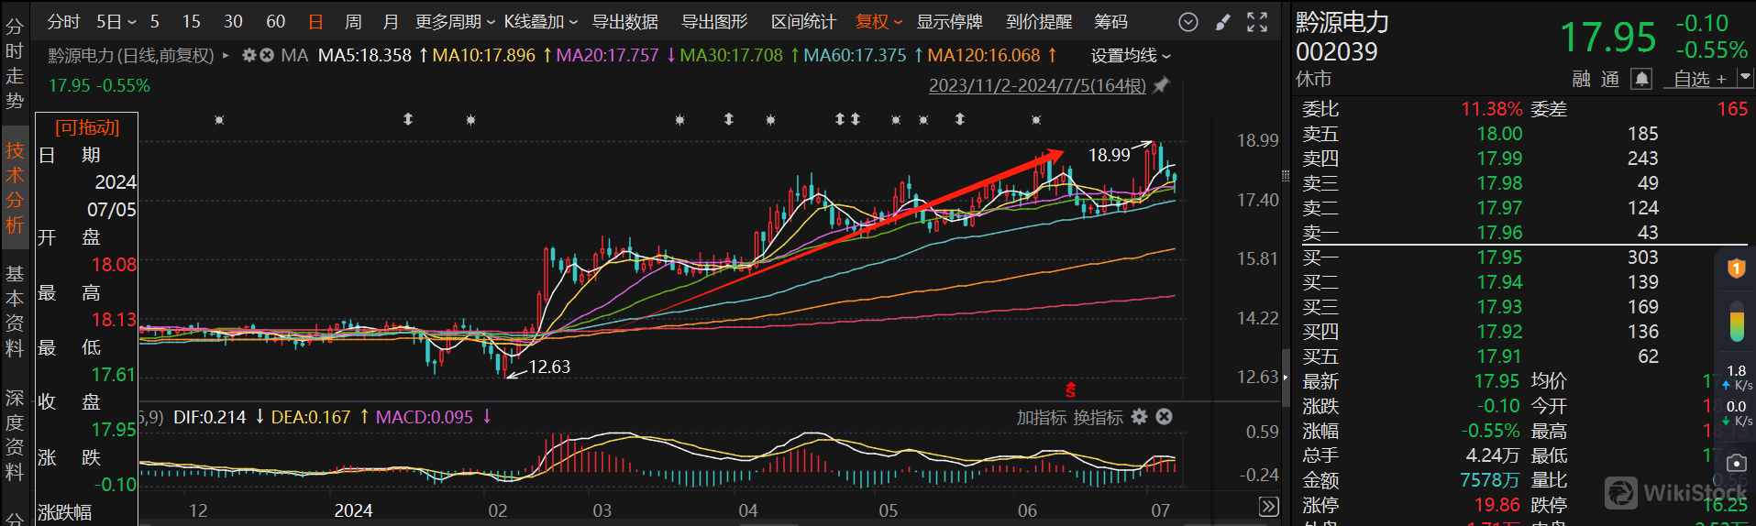Select the 60-minute period
Image resolution: width=1756 pixels, height=526 pixels.
(275, 22)
